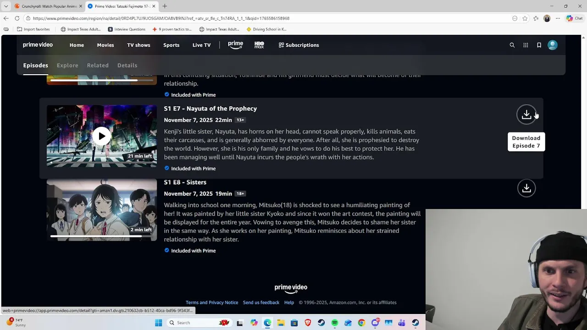This screenshot has height=330, width=587.
Task: Open Discord from the taskbar
Action: pyautogui.click(x=375, y=323)
